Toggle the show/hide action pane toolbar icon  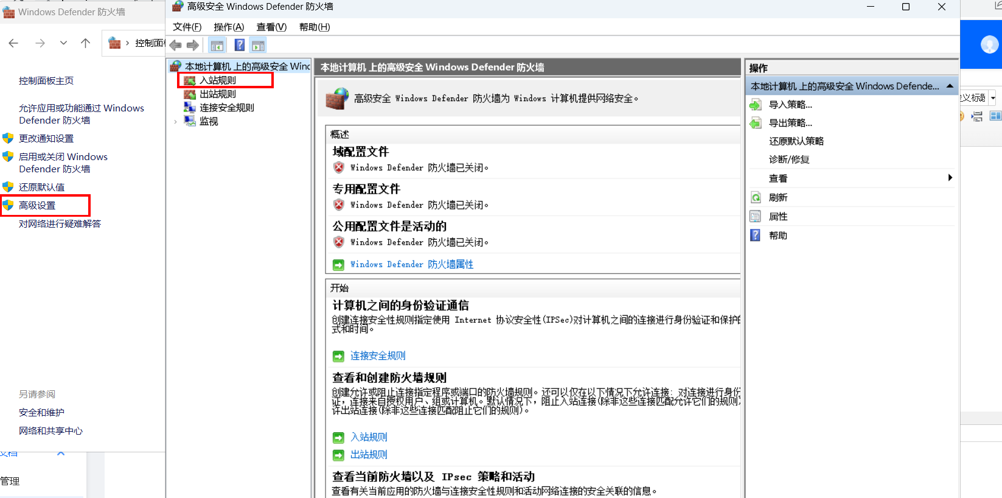(258, 45)
